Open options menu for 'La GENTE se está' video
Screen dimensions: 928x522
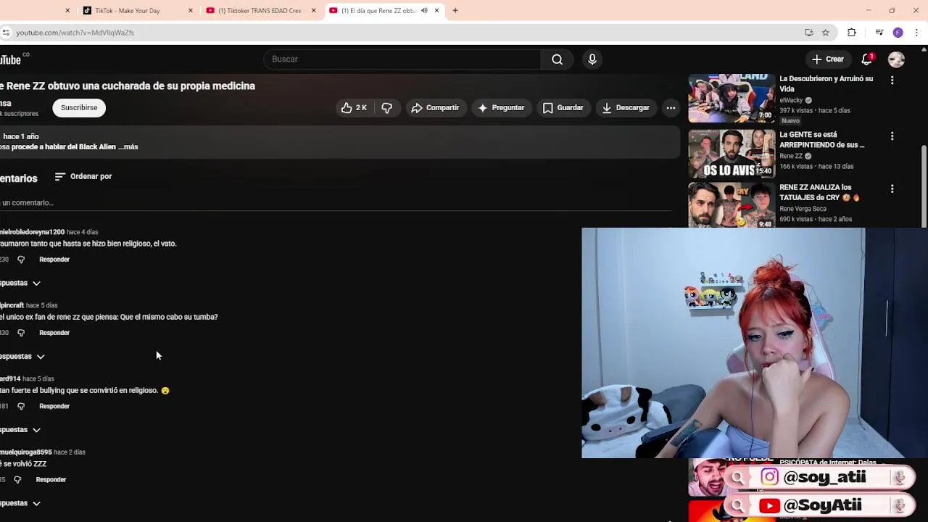pyautogui.click(x=892, y=136)
